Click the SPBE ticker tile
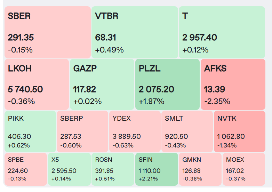 (26, 169)
